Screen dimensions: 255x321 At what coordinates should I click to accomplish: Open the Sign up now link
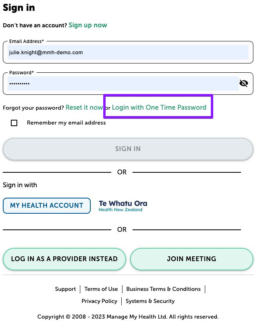pyautogui.click(x=88, y=25)
